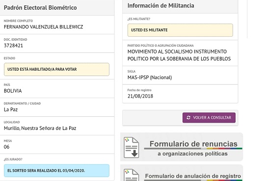Viewport: 264px width, 181px height.
Task: Select the Usted está habilitado/a para votar box
Action: (x=56, y=69)
